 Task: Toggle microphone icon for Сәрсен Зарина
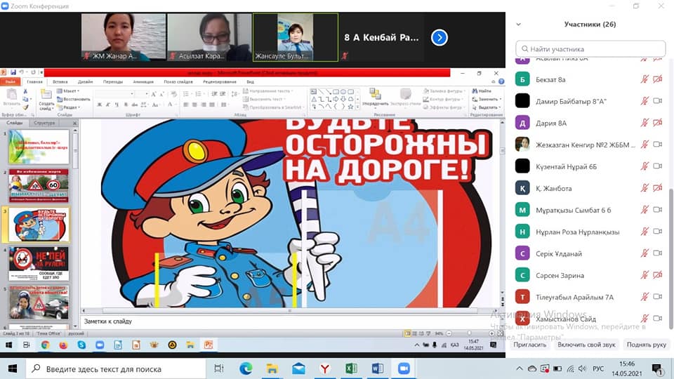[x=645, y=275]
